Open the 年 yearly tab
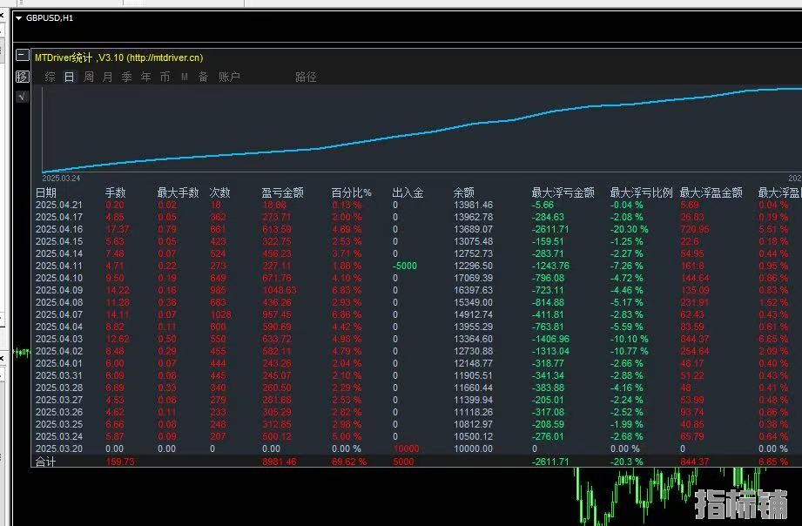Image resolution: width=802 pixels, height=526 pixels. click(145, 77)
